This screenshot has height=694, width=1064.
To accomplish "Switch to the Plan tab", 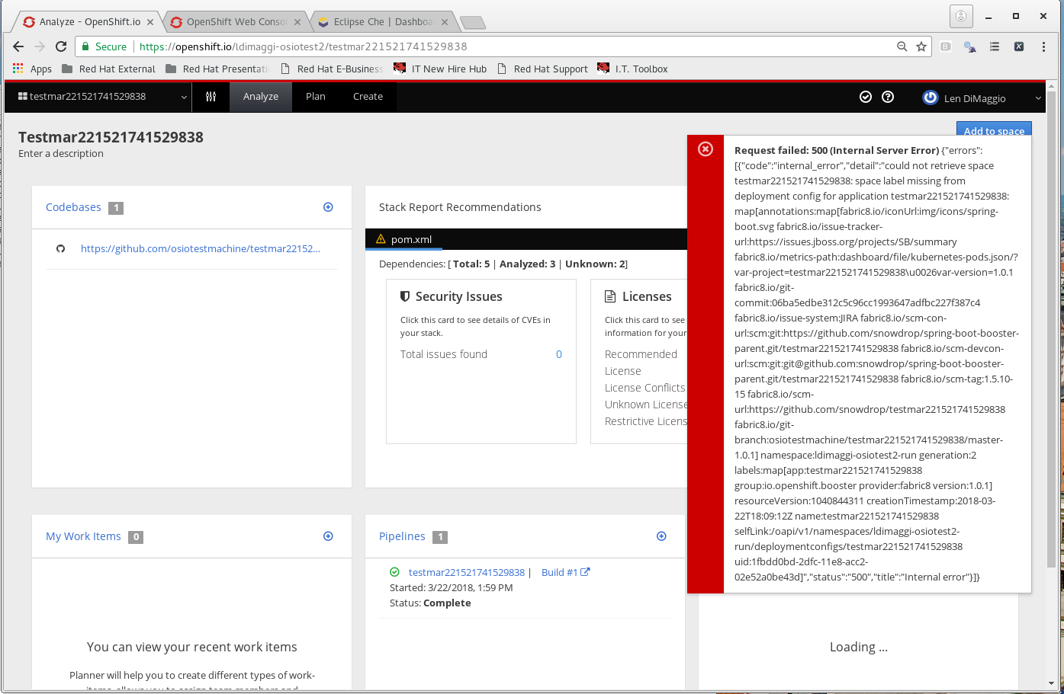I will pyautogui.click(x=316, y=97).
